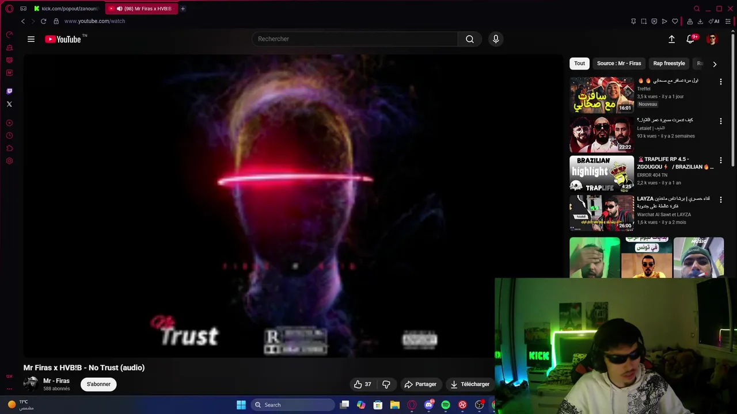This screenshot has width=737, height=414.
Task: Open the YouTube upload/create icon
Action: 671,39
